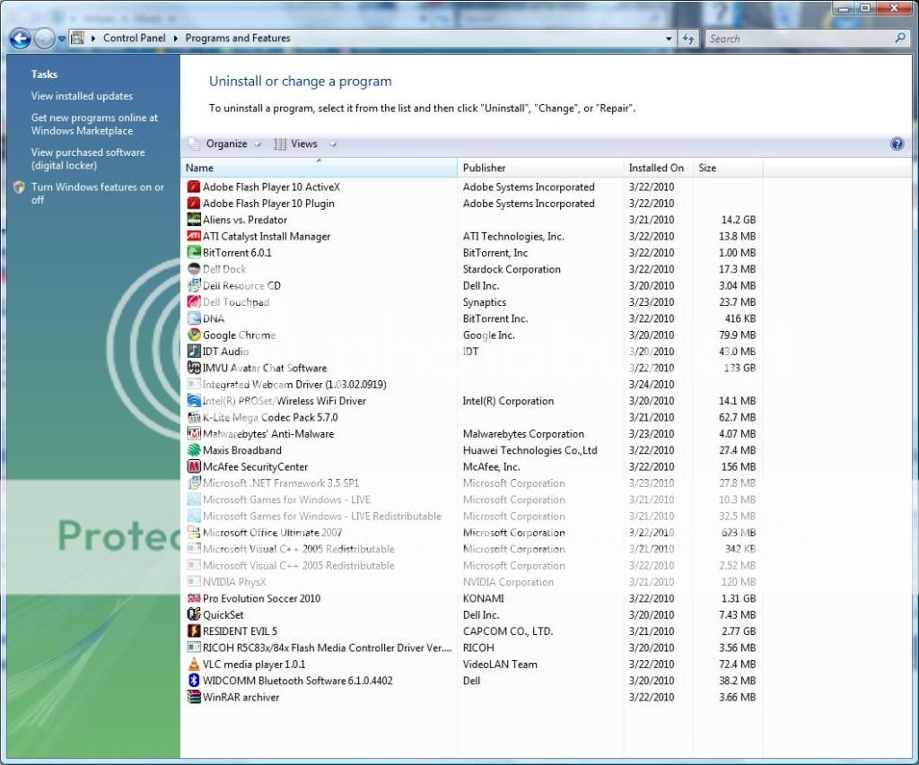919x765 pixels.
Task: Click VideoLAN Team publisher cell
Action: pyautogui.click(x=500, y=665)
